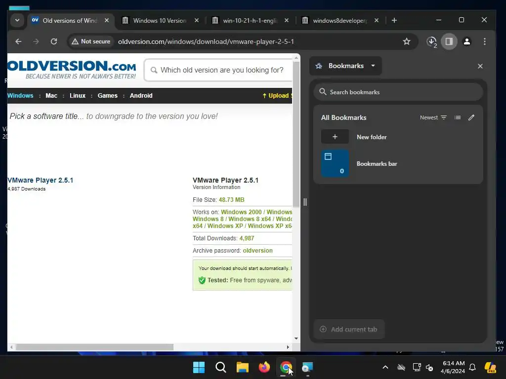This screenshot has height=379, width=506.
Task: Click the page scroll up arrow
Action: (296, 58)
